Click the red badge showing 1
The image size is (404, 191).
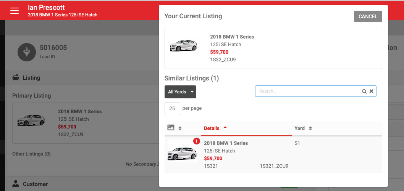point(197,141)
